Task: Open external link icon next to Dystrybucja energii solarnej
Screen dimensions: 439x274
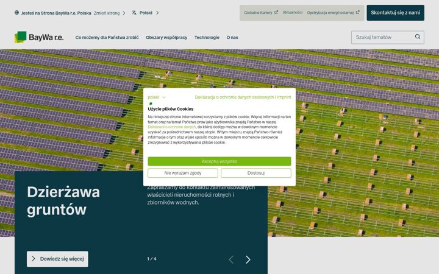Action: (357, 12)
